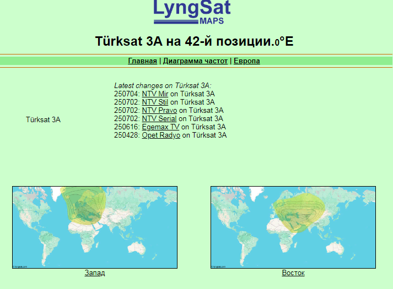Open the Главная navigation link

(142, 61)
